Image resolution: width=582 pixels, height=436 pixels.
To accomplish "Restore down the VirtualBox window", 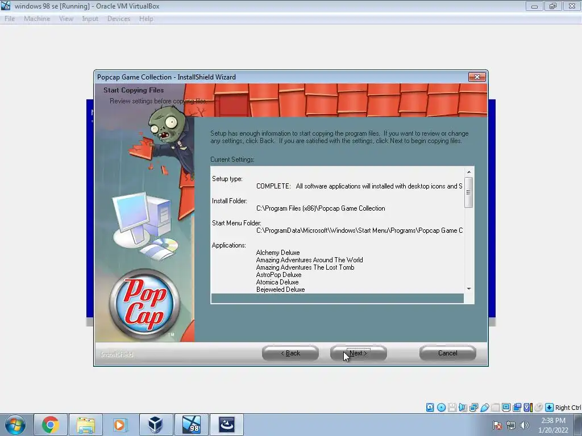I will click(553, 6).
